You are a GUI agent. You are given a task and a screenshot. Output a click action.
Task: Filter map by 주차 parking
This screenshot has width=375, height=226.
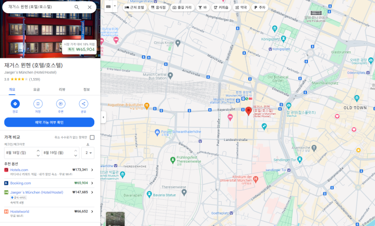coord(260,8)
